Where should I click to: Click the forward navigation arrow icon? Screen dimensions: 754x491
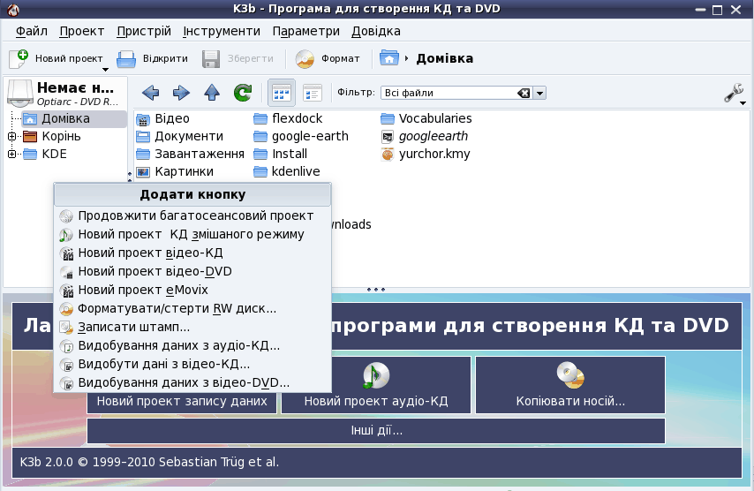click(181, 93)
